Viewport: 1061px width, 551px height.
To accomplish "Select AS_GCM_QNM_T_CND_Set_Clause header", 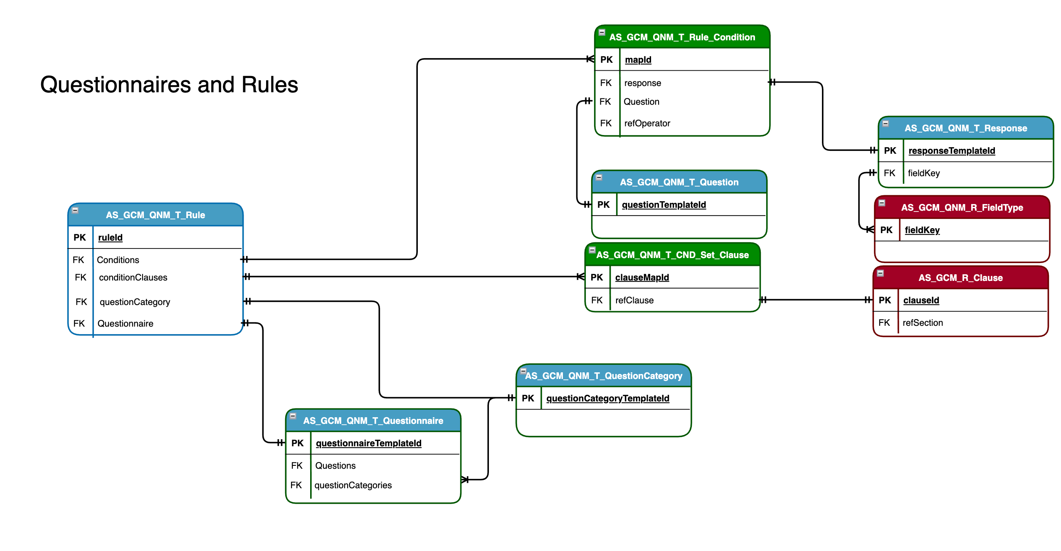I will (672, 255).
